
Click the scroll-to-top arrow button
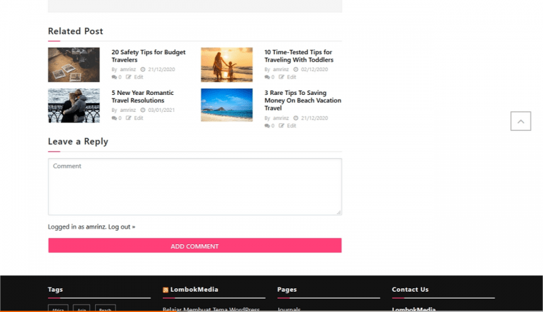pyautogui.click(x=521, y=121)
